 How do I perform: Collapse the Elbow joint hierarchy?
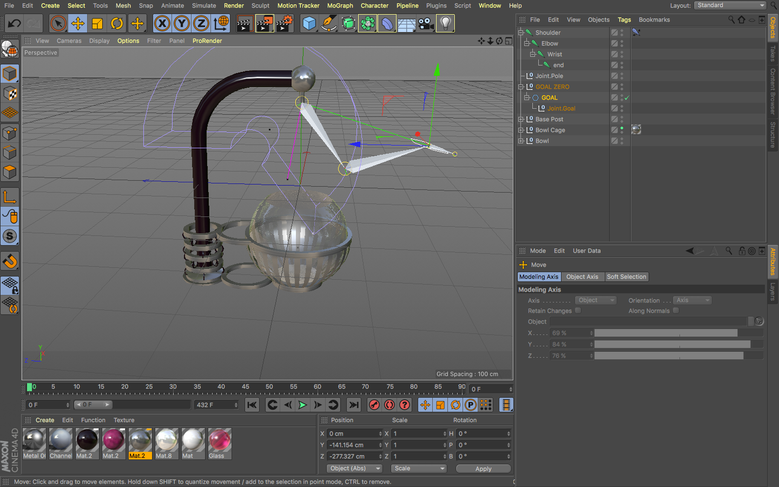(526, 43)
